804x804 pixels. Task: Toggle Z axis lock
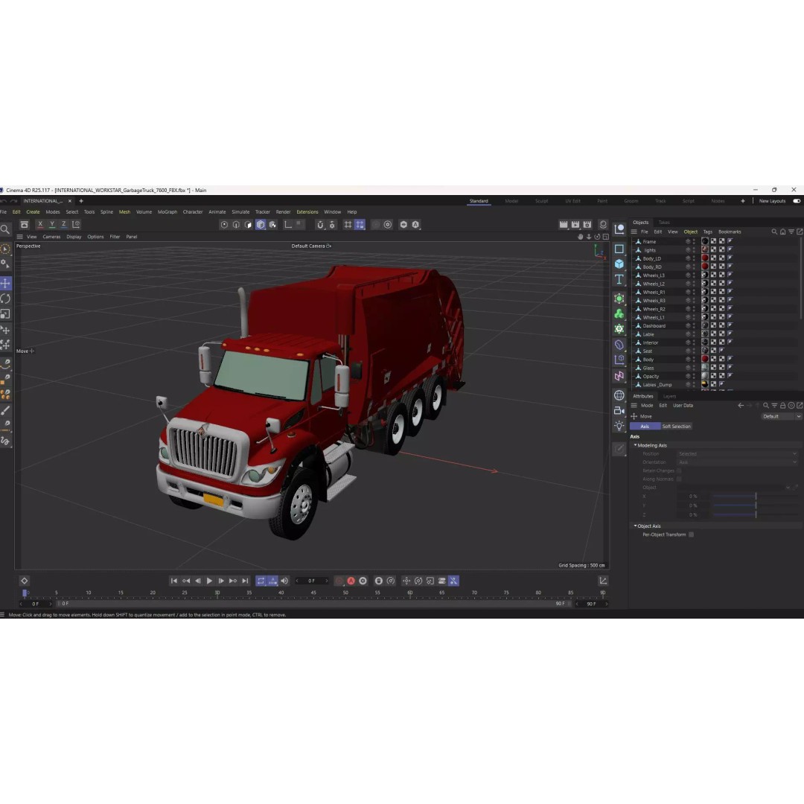pos(63,225)
